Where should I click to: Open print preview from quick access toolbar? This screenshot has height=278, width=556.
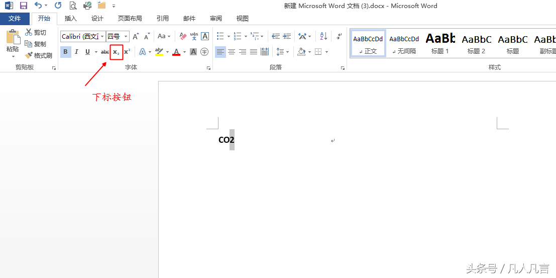(73, 6)
